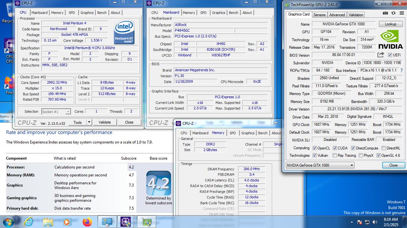Screen dimensions: 407x228
Task: Enable the PhysX checkbox
Action: [x=361, y=155]
